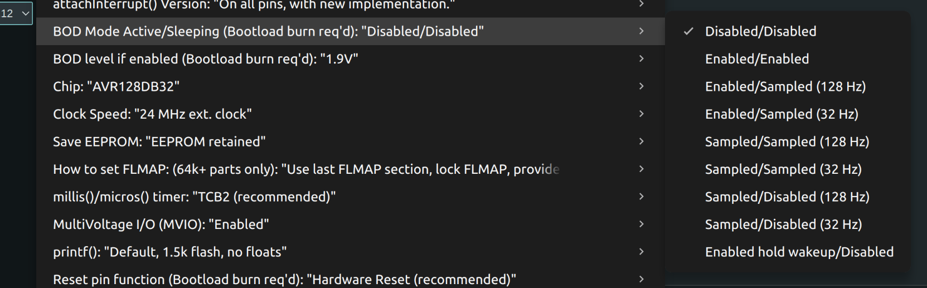This screenshot has width=927, height=288.
Task: Open the printf() options menu item
Action: point(169,252)
